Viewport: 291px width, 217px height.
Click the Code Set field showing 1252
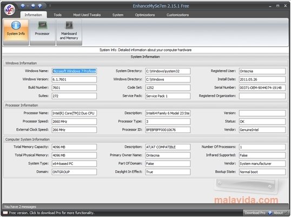pos(168,88)
